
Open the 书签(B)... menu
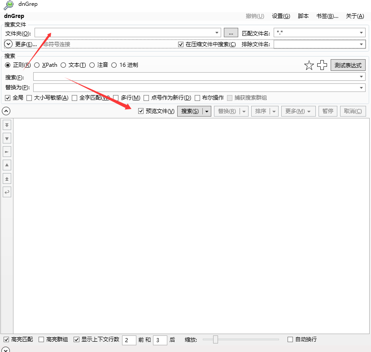(x=327, y=16)
